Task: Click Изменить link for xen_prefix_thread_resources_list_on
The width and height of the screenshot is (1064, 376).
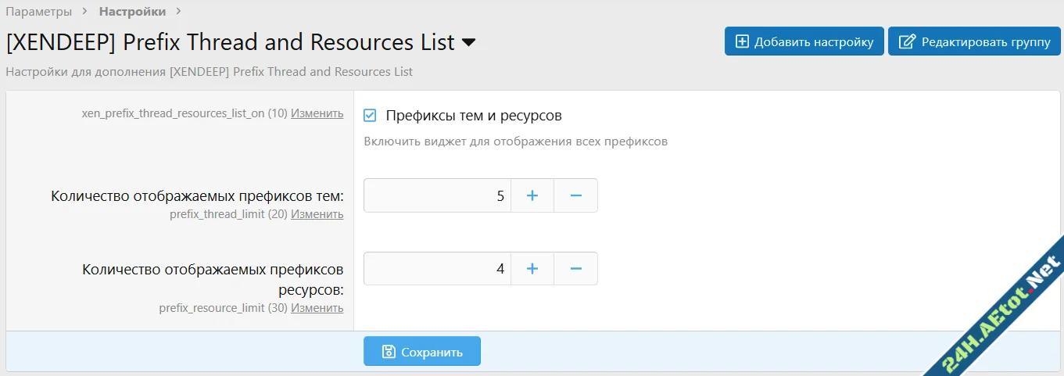Action: coord(317,113)
